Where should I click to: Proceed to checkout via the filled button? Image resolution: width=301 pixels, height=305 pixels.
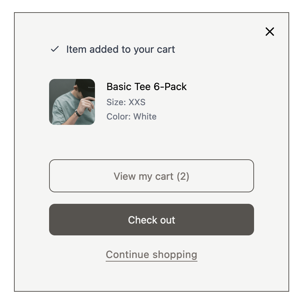(x=151, y=220)
